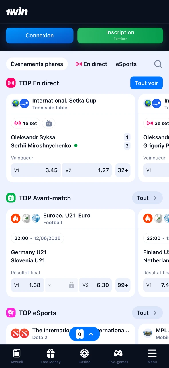Select V1 odds 3.45 for Oleksandr Syksa
Viewport: 169px width, 368px height.
pyautogui.click(x=36, y=170)
